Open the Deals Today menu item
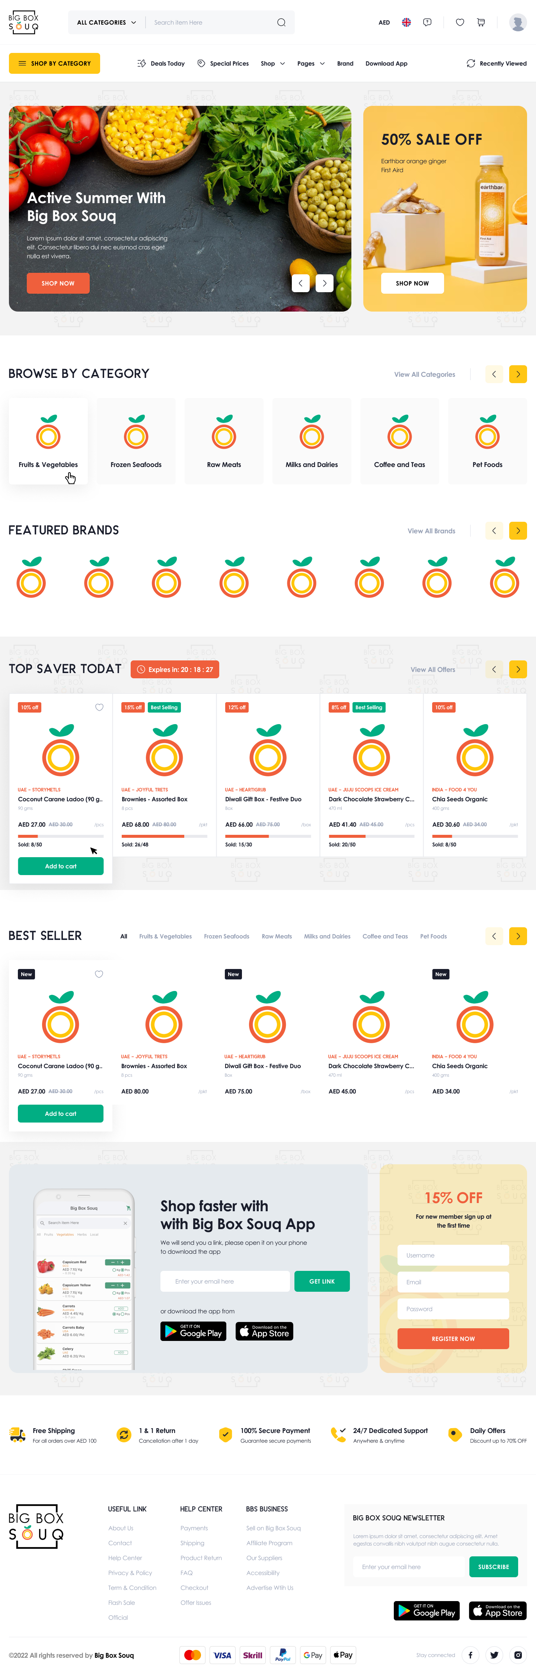Viewport: 536px width, 1673px height. 161,64
